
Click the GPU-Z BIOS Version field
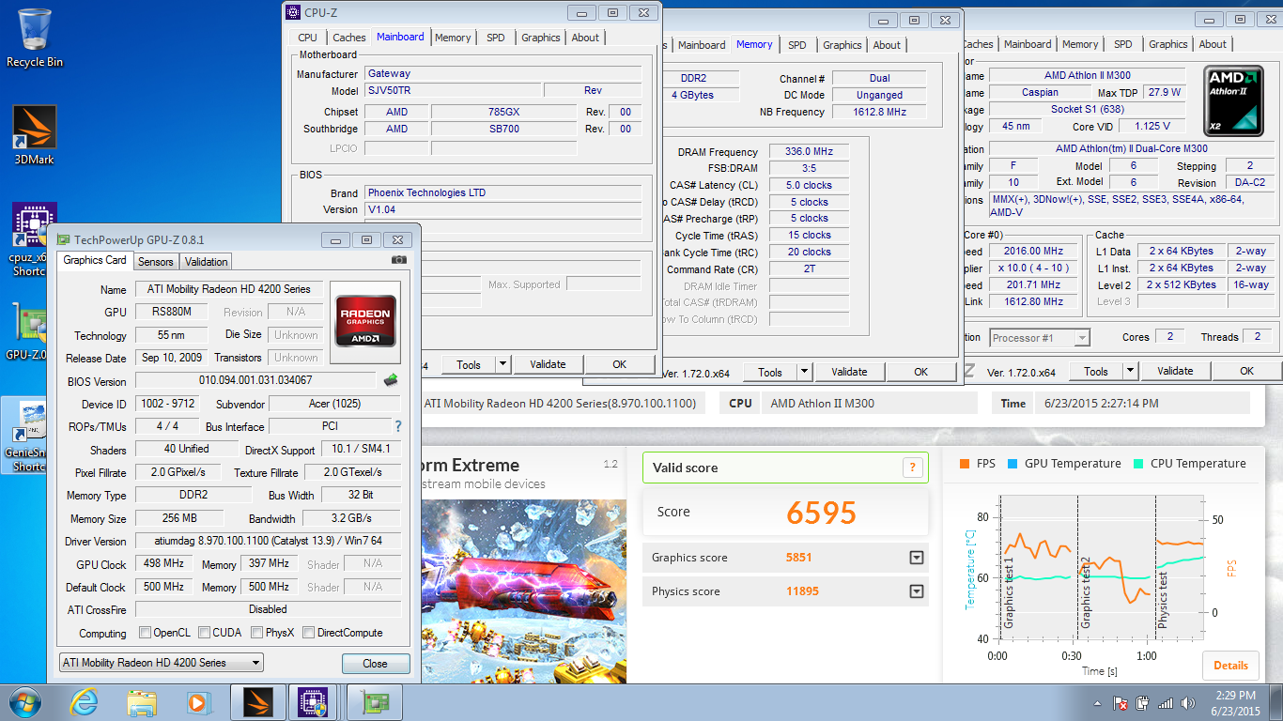coord(255,380)
